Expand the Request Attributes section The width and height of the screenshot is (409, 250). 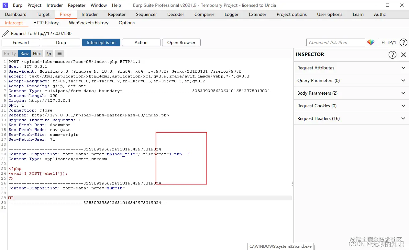point(351,68)
